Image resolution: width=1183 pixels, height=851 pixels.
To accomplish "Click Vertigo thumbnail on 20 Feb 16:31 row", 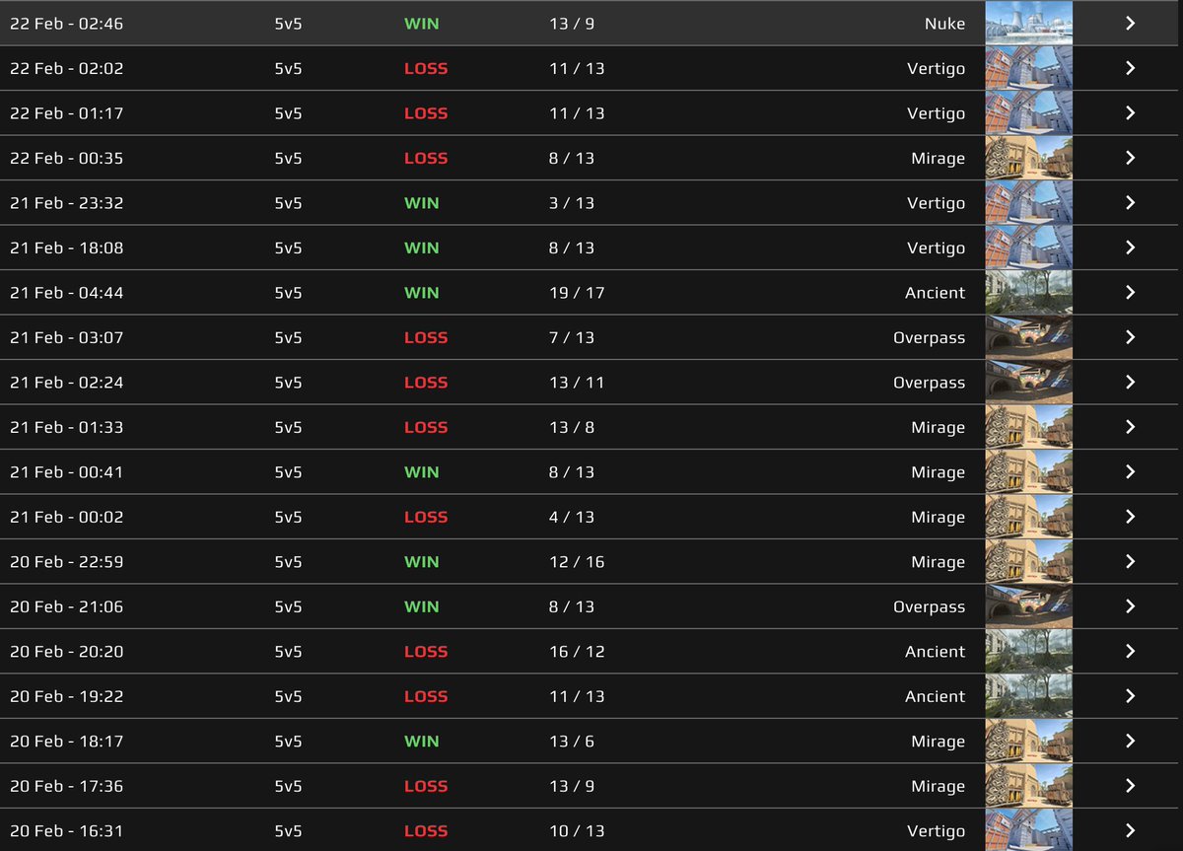I will [x=1028, y=830].
